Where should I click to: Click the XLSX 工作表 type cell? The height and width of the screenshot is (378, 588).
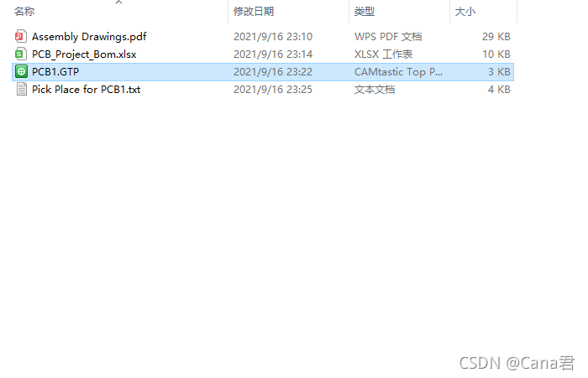click(x=383, y=54)
